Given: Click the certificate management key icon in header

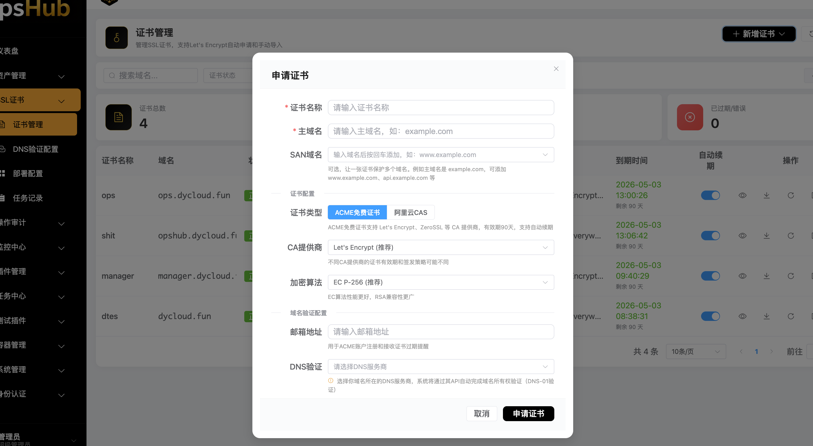Looking at the screenshot, I should click(x=116, y=37).
